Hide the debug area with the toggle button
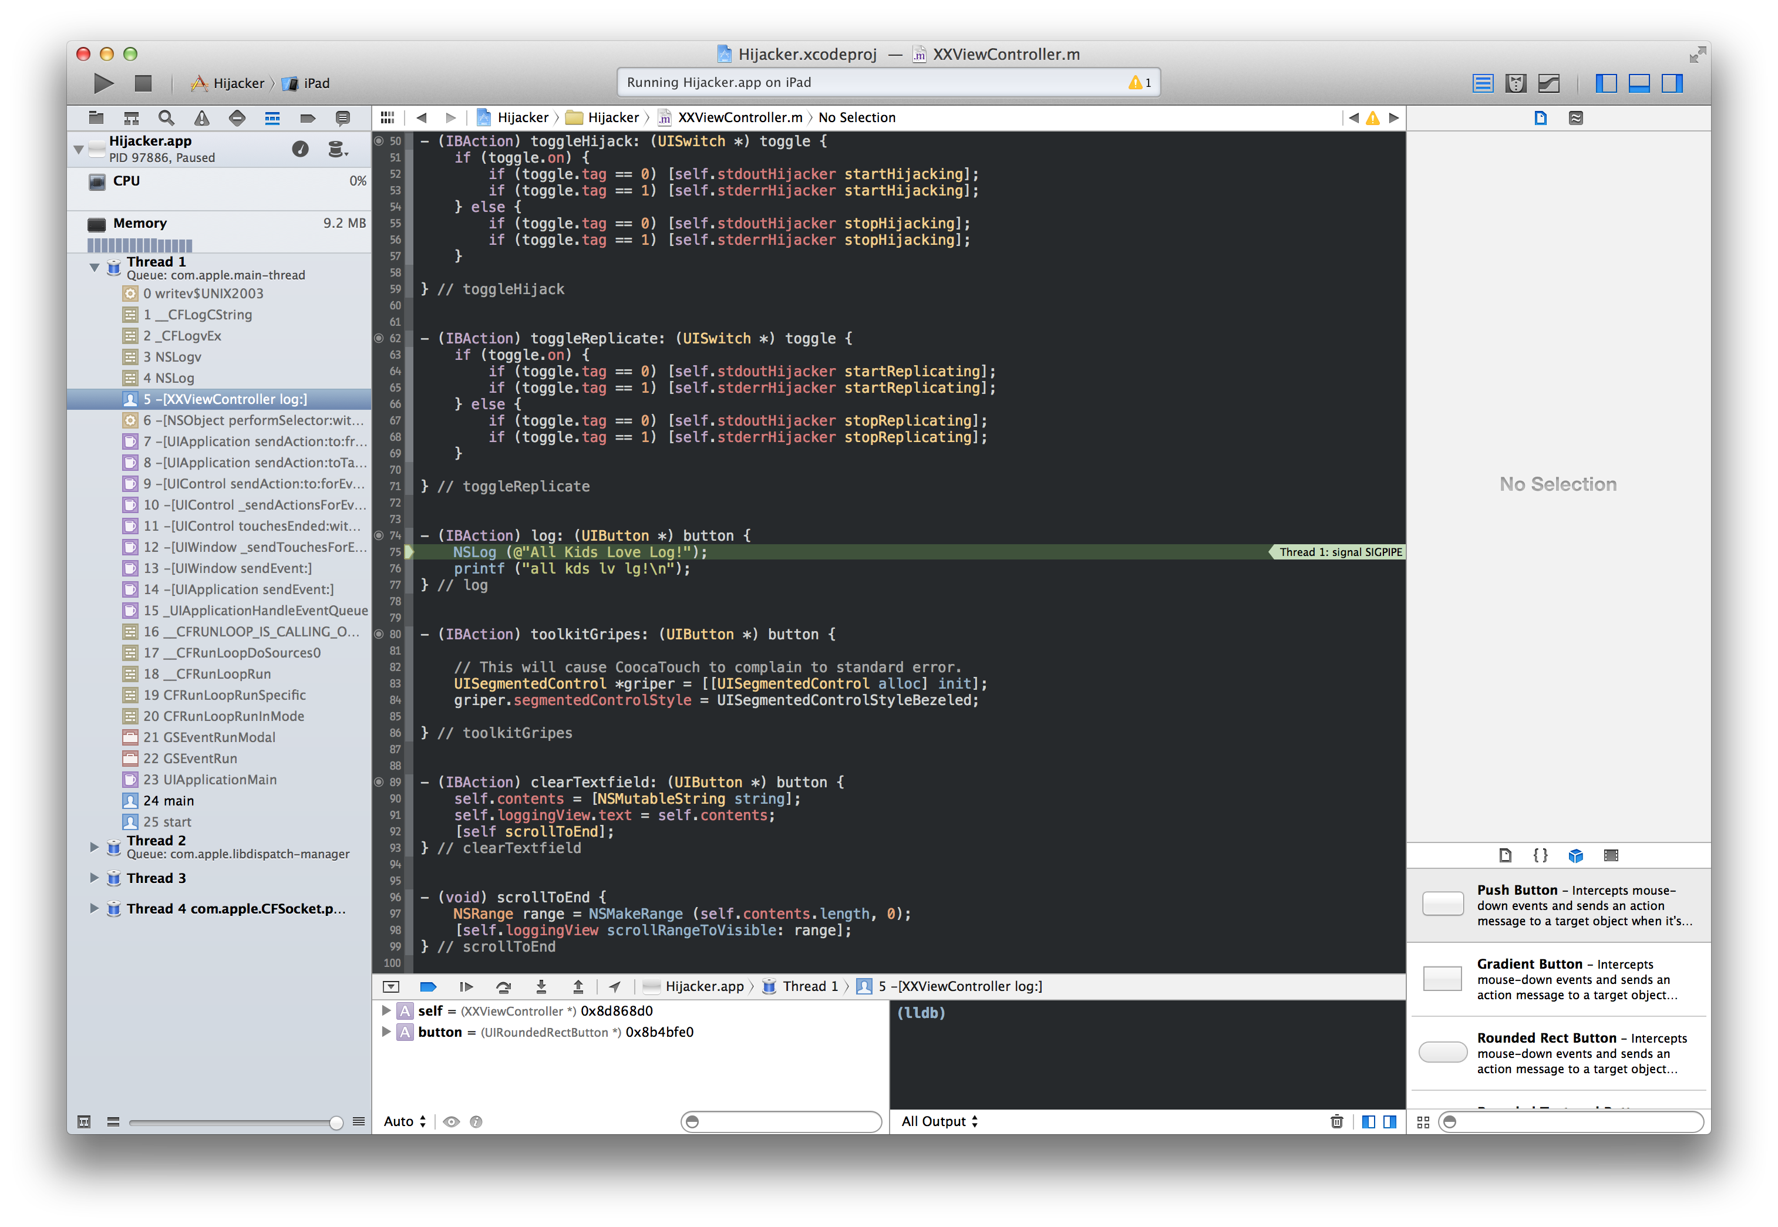1778x1227 pixels. click(x=391, y=986)
